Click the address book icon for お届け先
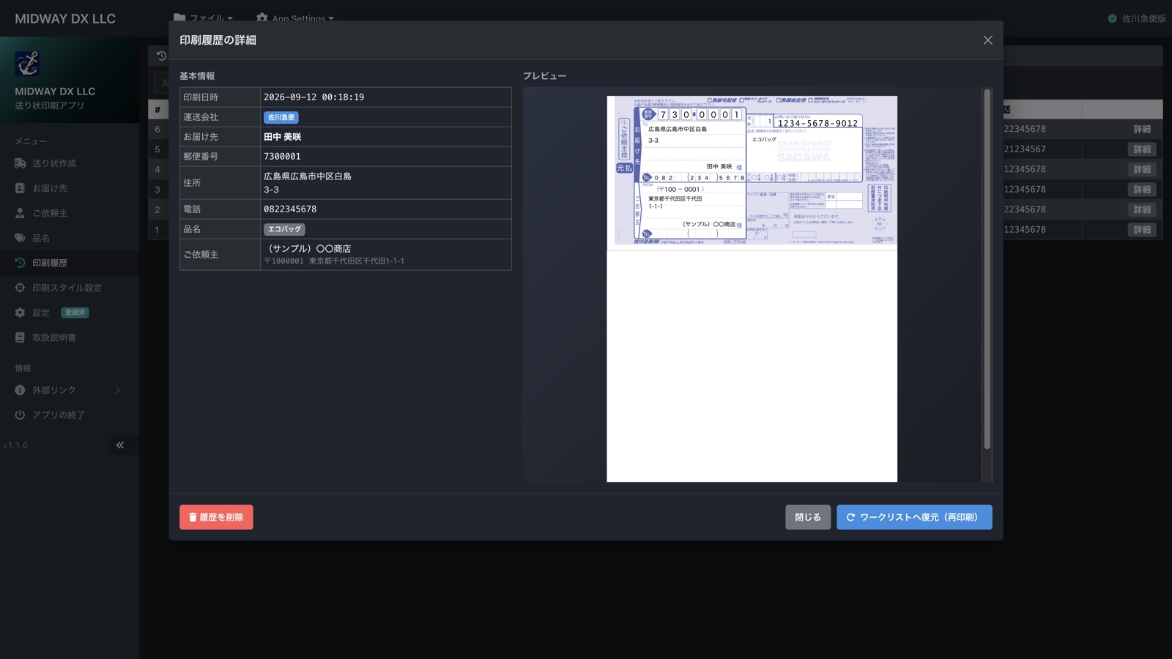Viewport: 1172px width, 659px height. click(20, 188)
